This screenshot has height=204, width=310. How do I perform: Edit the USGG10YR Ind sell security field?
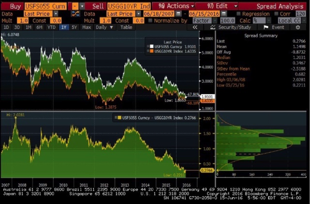(129, 6)
